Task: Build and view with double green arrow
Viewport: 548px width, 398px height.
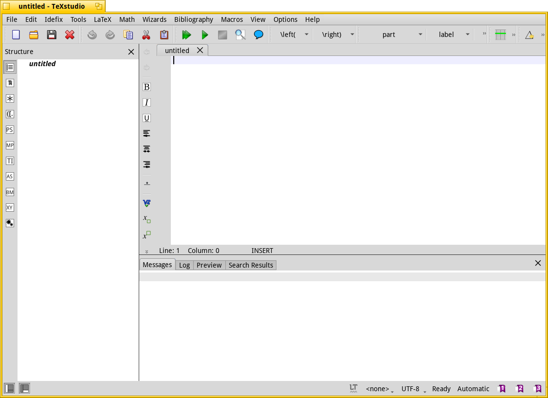Action: tap(186, 35)
